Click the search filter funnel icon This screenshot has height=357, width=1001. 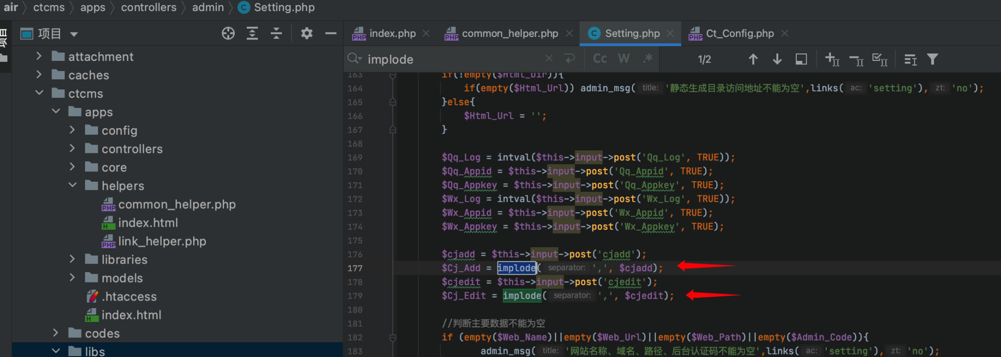[x=932, y=59]
